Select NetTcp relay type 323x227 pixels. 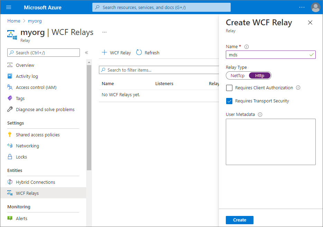click(x=238, y=75)
